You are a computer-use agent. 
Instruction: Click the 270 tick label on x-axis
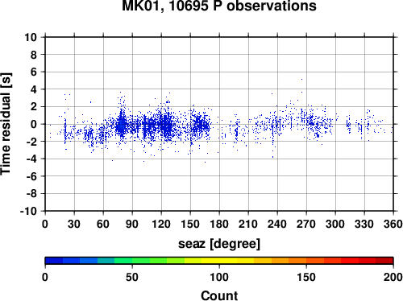(306, 224)
